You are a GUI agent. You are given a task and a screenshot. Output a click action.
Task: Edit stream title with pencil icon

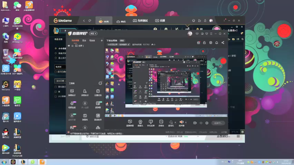(x=129, y=44)
